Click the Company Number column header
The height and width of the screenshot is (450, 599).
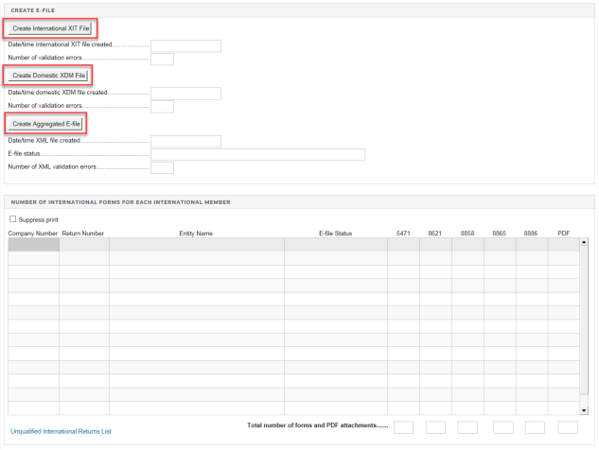[33, 233]
